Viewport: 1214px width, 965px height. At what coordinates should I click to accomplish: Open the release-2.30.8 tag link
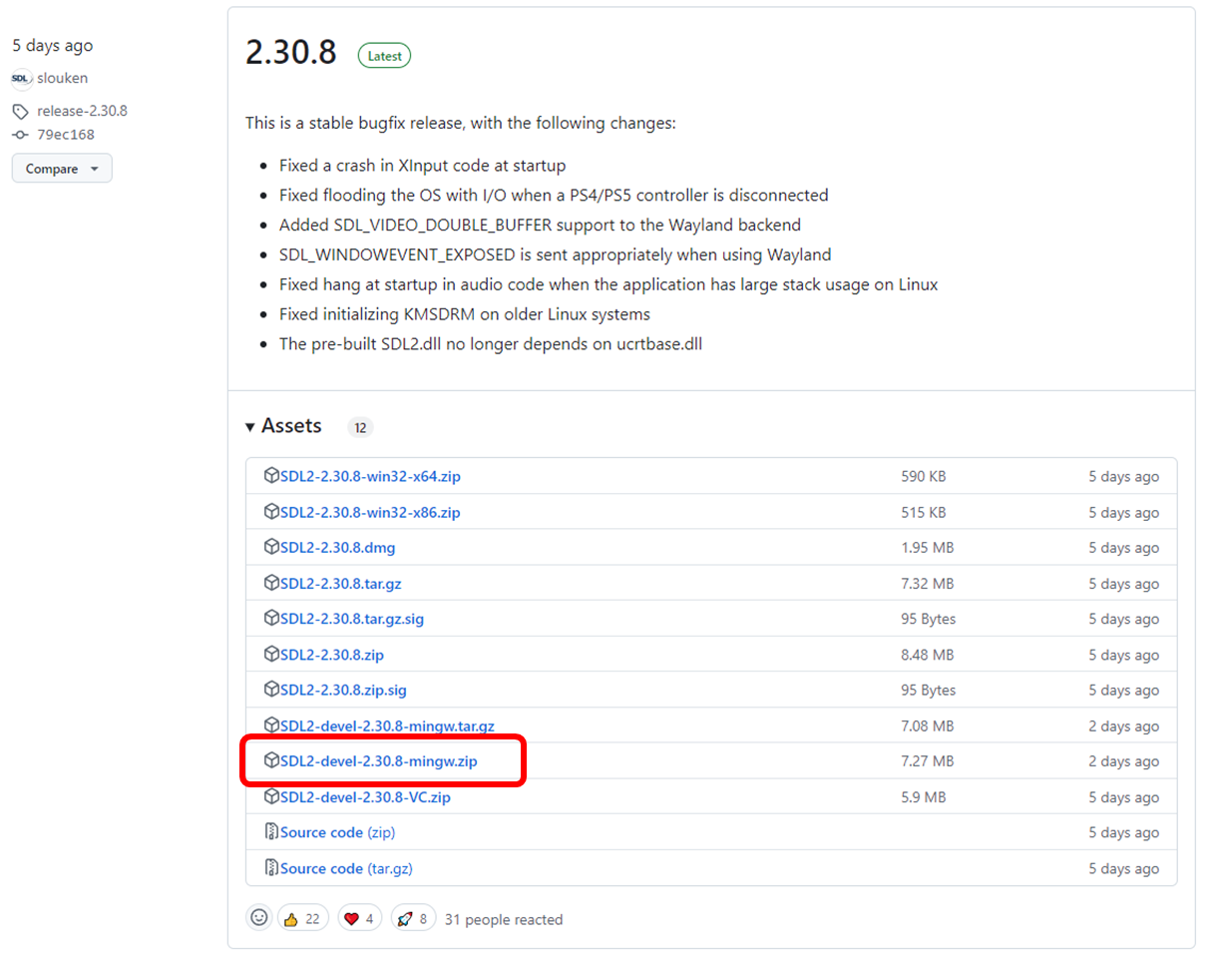(83, 111)
